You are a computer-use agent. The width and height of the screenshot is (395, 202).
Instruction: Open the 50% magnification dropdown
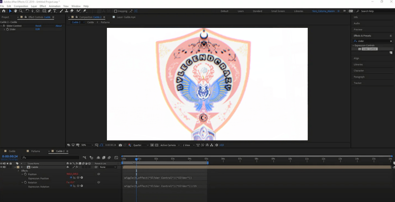click(87, 145)
